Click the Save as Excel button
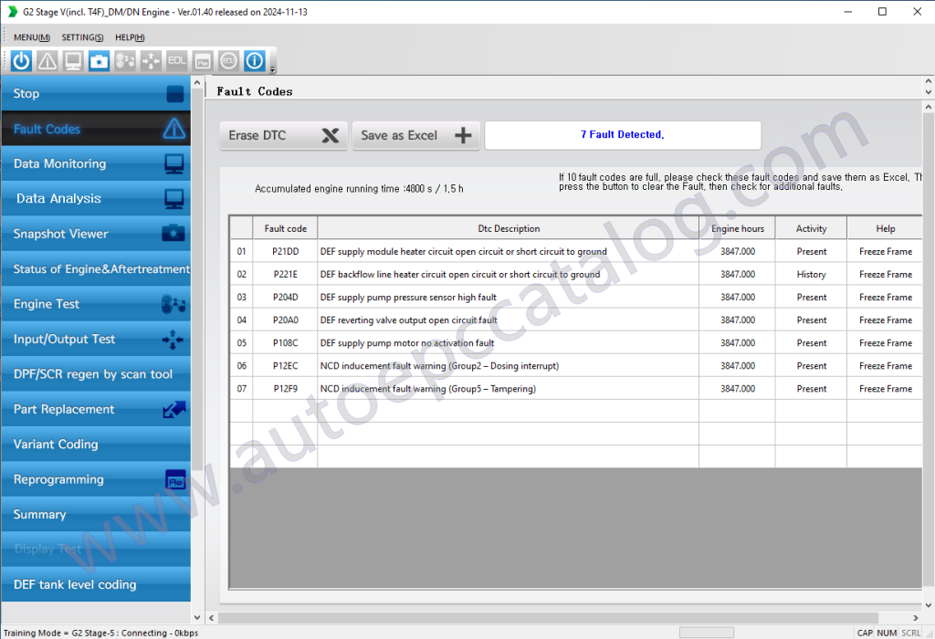Viewport: 935px width, 639px height. click(x=416, y=135)
